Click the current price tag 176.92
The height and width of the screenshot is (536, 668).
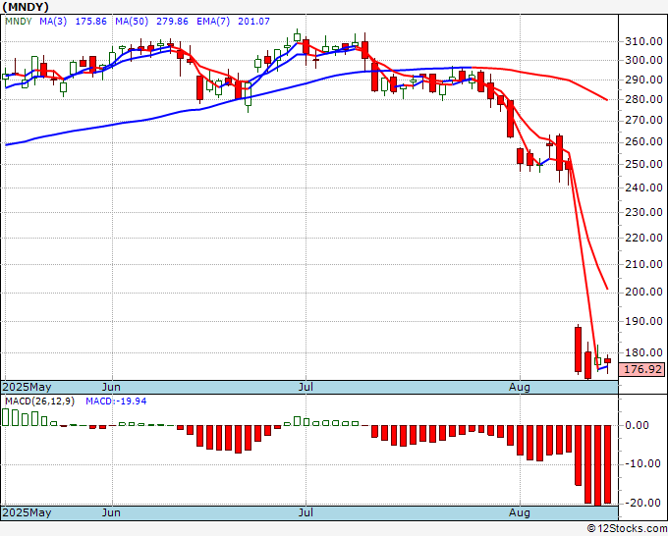640,369
